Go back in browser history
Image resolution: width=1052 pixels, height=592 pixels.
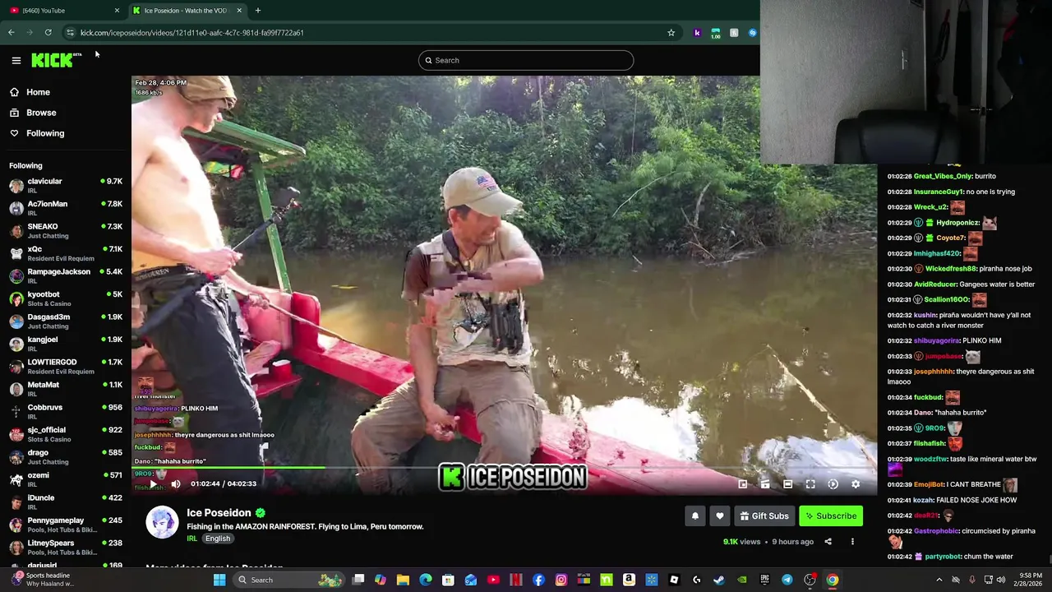click(x=11, y=33)
